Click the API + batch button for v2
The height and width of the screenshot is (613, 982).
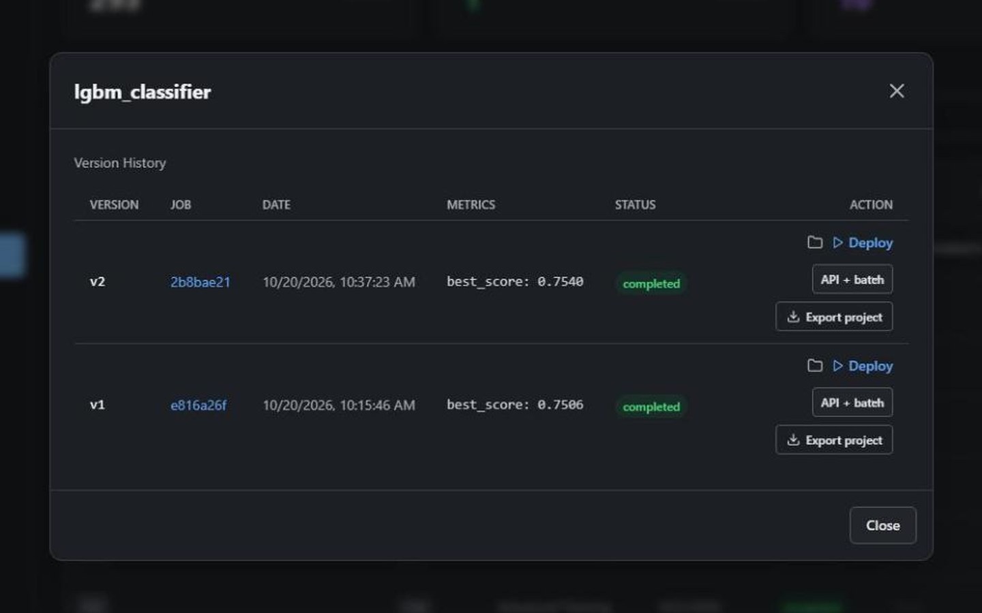click(x=852, y=279)
